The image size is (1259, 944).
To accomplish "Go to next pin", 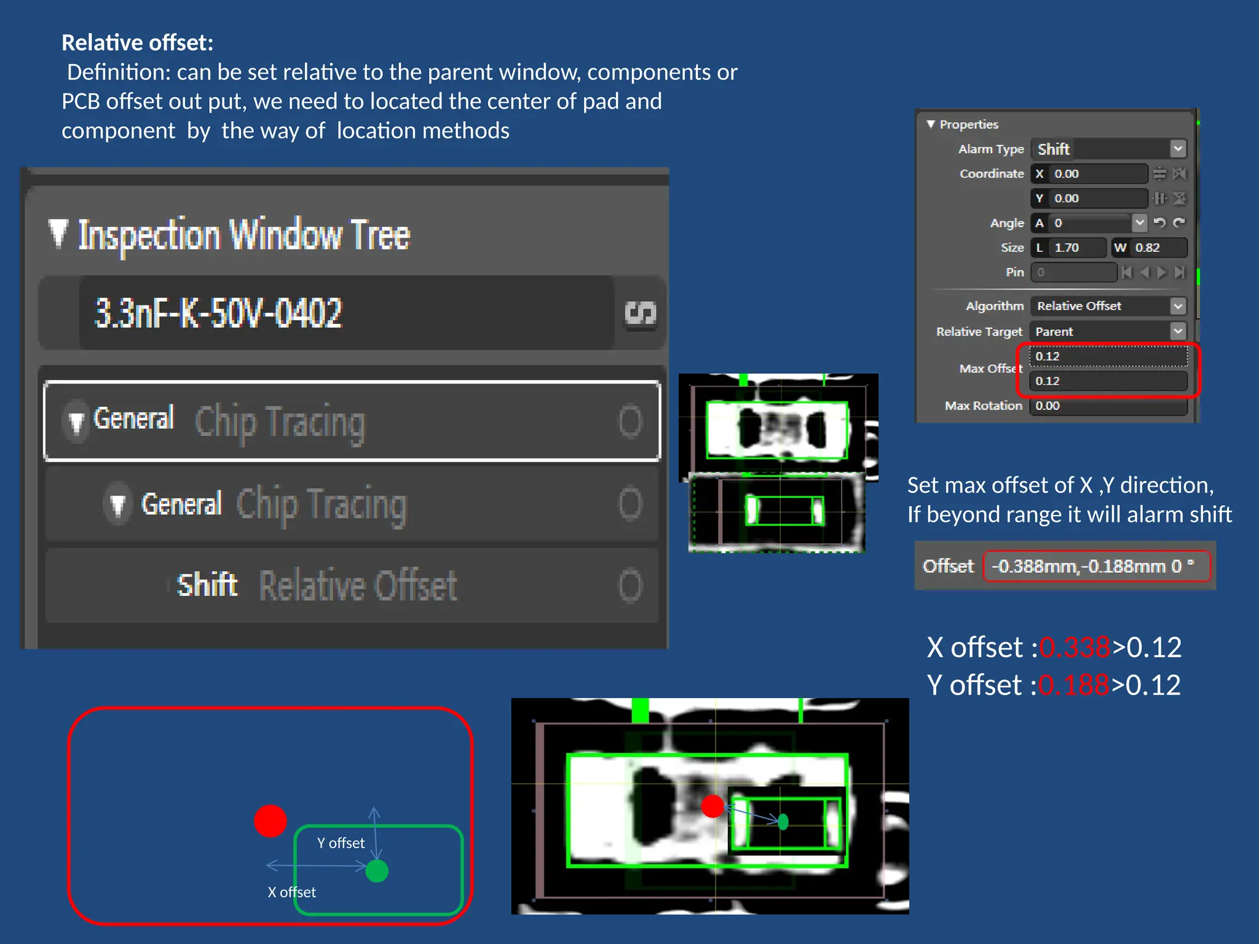I will tap(1161, 272).
